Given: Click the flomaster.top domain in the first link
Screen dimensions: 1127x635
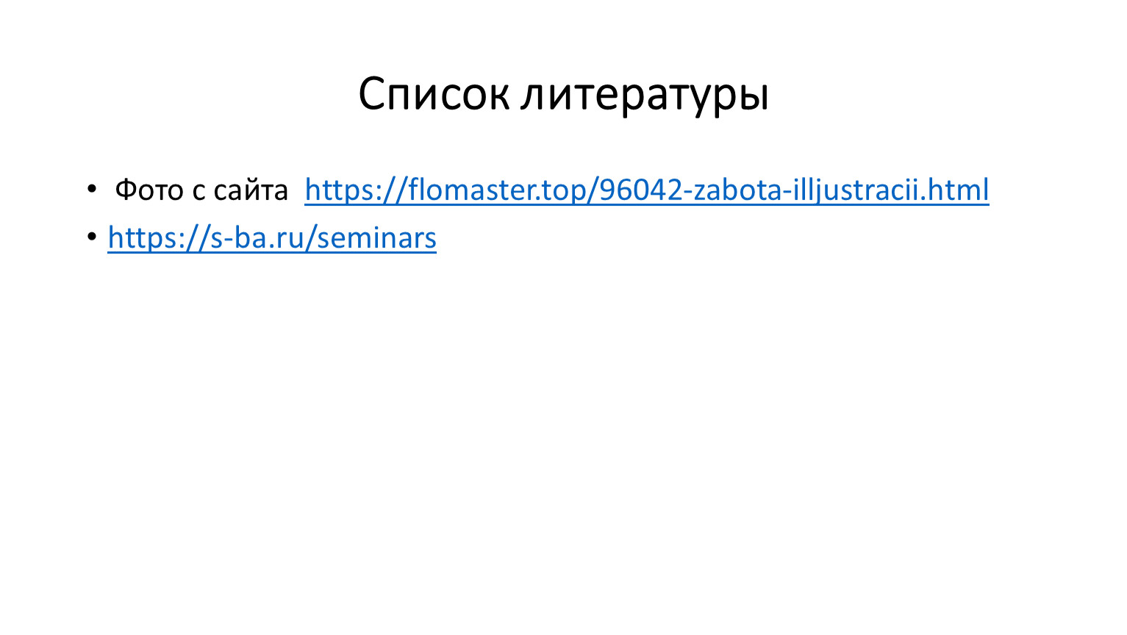Looking at the screenshot, I should point(497,190).
